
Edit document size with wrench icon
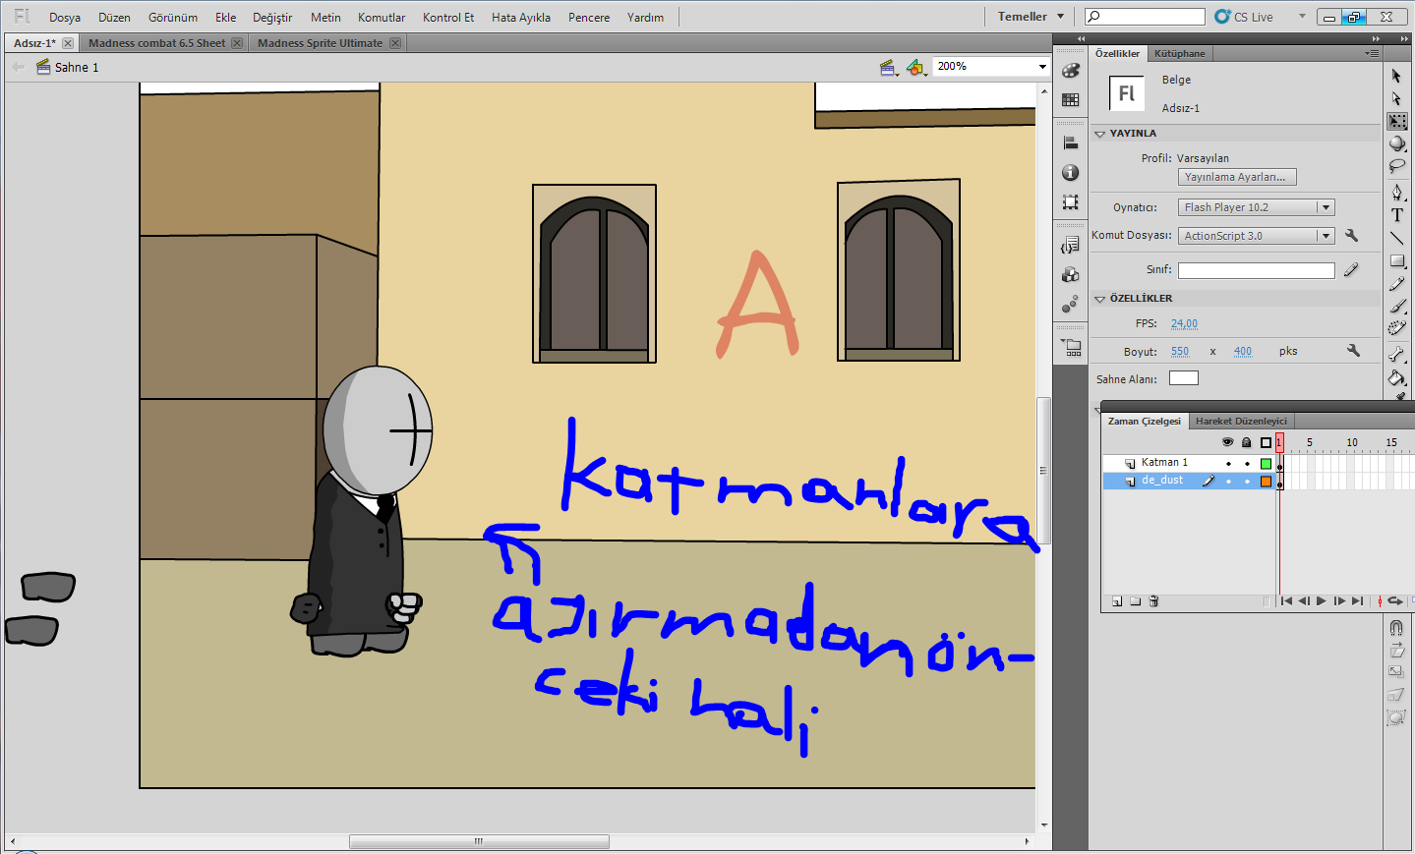[x=1353, y=351]
